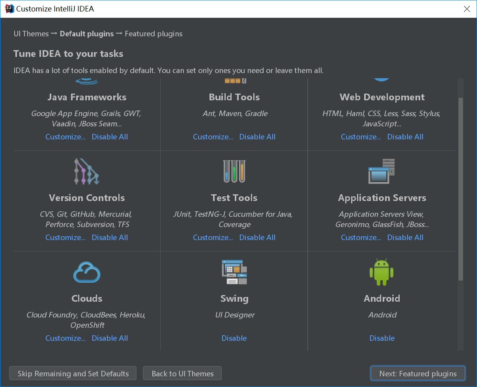Viewport: 477px width, 387px height.
Task: Skip Remaining and Set Defaults
Action: click(73, 374)
